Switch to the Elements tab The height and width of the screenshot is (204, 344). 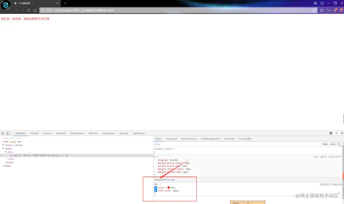coord(20,133)
